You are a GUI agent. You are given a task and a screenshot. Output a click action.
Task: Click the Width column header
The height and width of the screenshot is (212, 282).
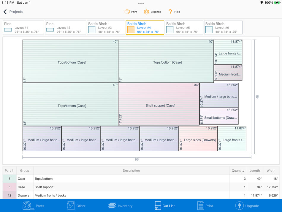pos(271,171)
